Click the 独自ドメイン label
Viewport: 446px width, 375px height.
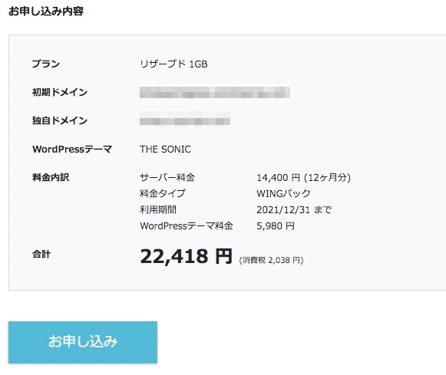[60, 120]
